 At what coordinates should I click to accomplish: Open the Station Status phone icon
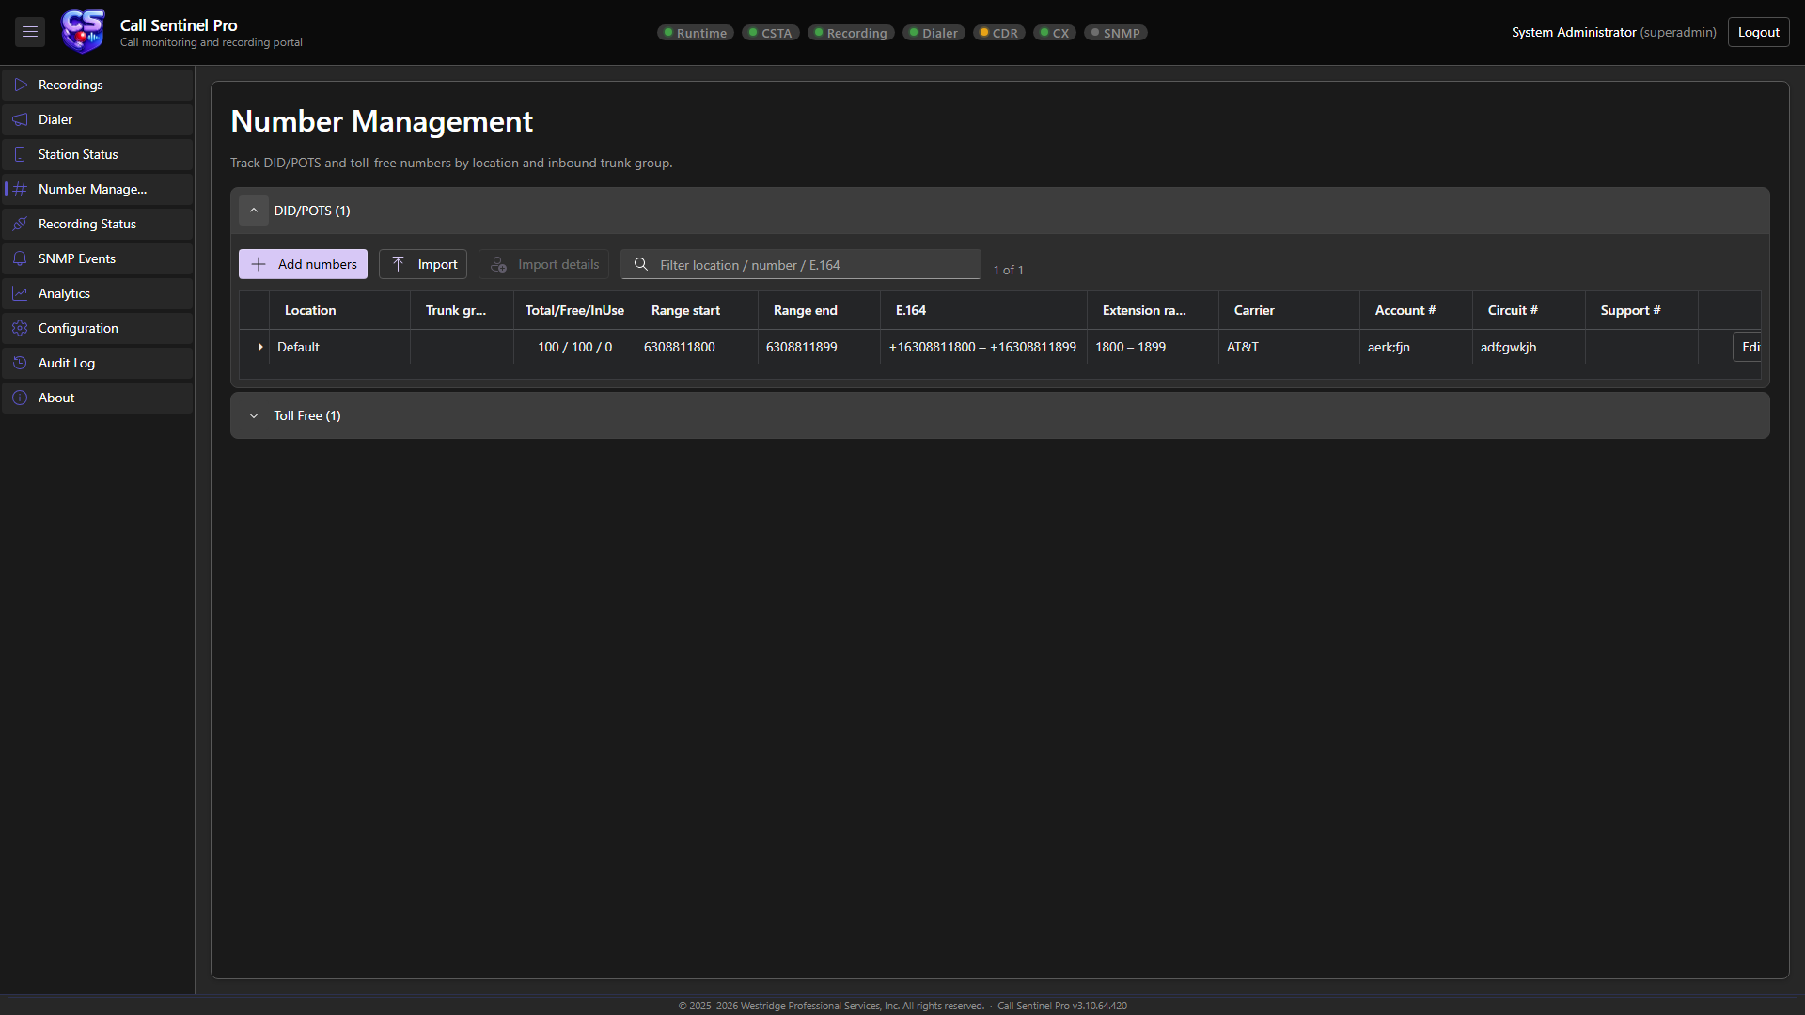coord(20,154)
